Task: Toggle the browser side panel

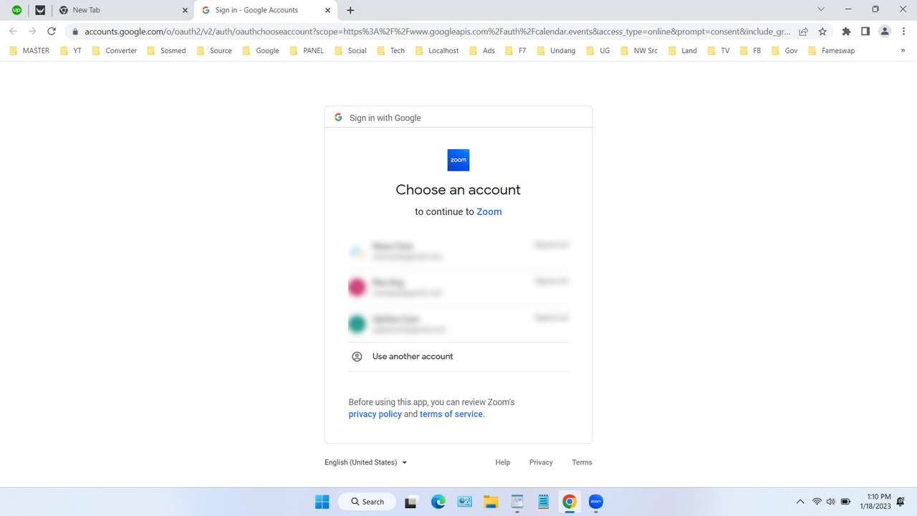Action: (865, 32)
